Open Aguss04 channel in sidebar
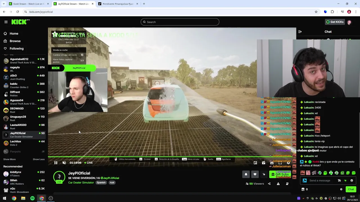The image size is (360, 202). [24, 102]
